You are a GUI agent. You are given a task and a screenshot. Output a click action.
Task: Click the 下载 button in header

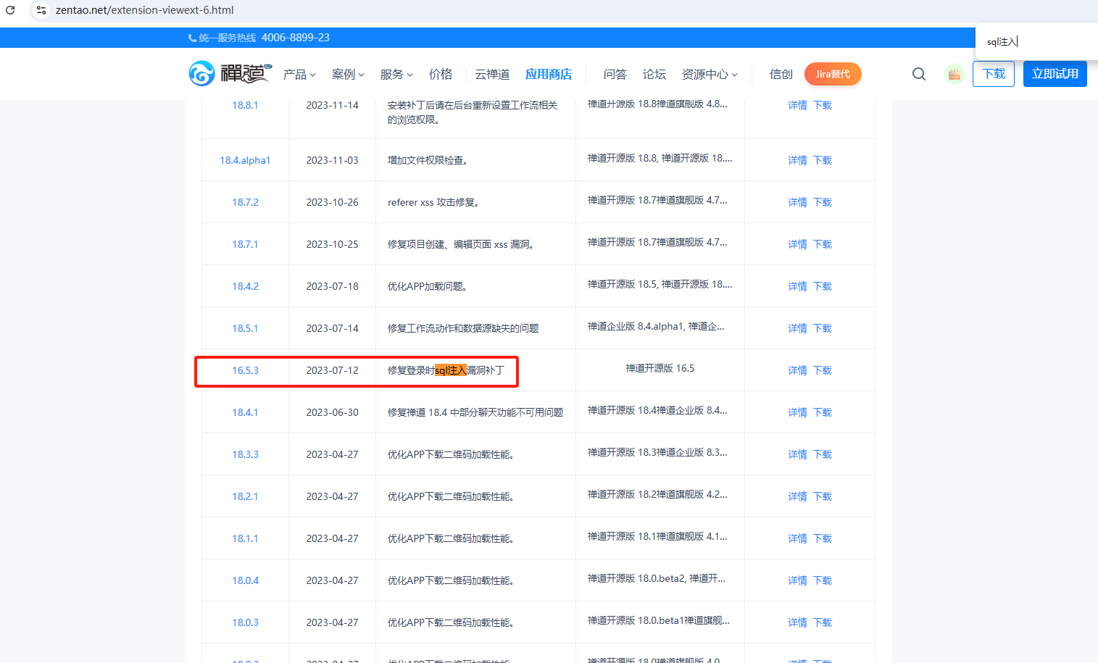pos(993,74)
